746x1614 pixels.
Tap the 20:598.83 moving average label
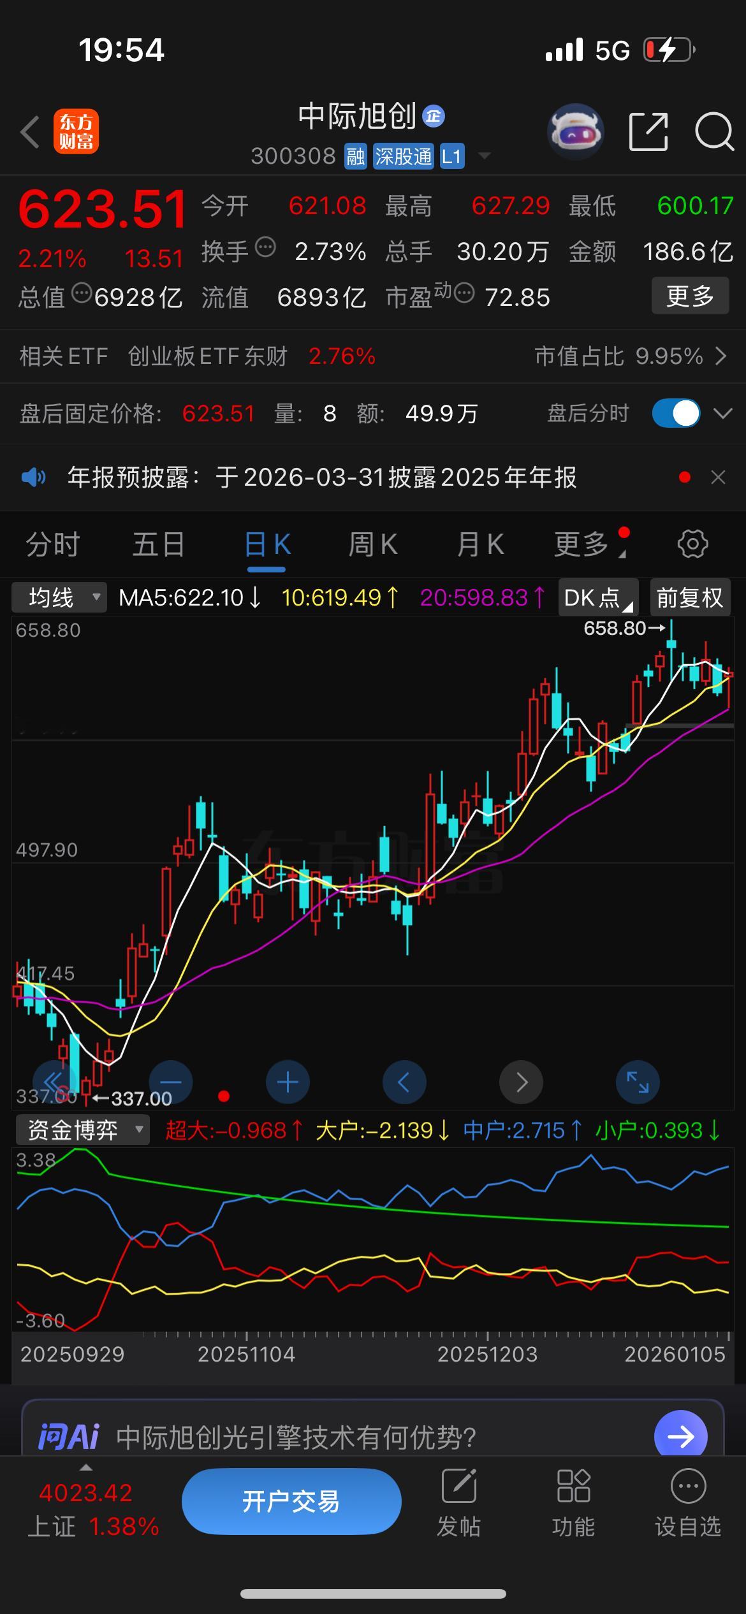click(x=483, y=597)
